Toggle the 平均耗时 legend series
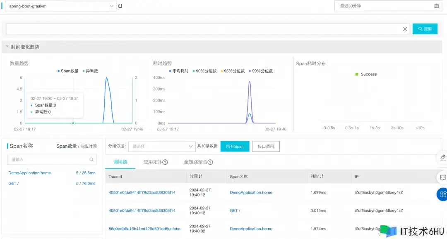The image size is (447, 239). pos(179,71)
